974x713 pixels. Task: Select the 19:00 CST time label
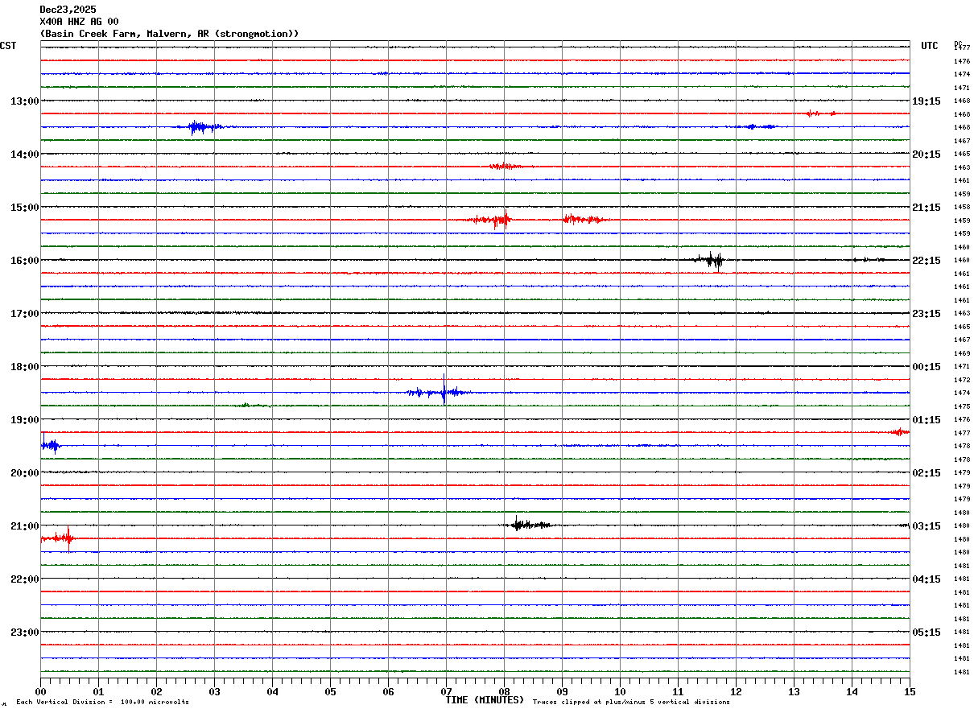tap(24, 420)
